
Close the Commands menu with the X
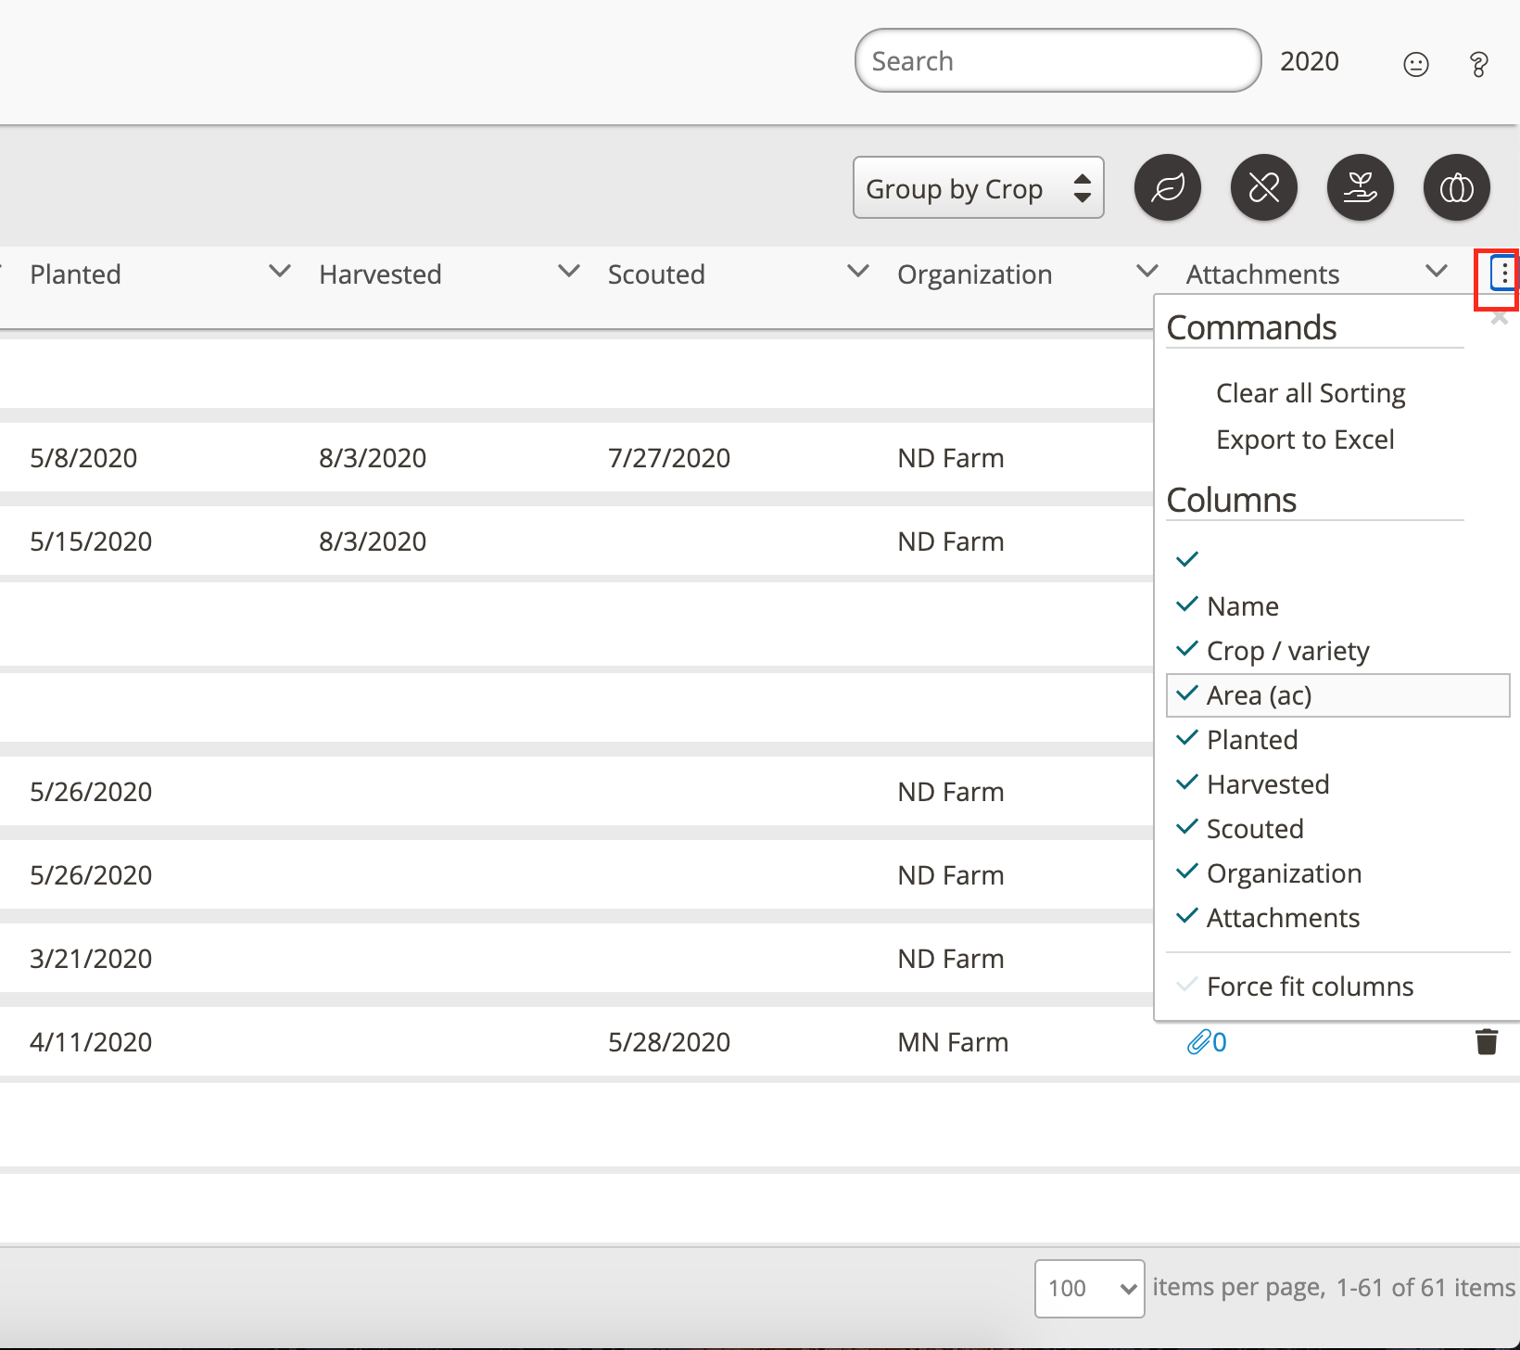pyautogui.click(x=1500, y=319)
